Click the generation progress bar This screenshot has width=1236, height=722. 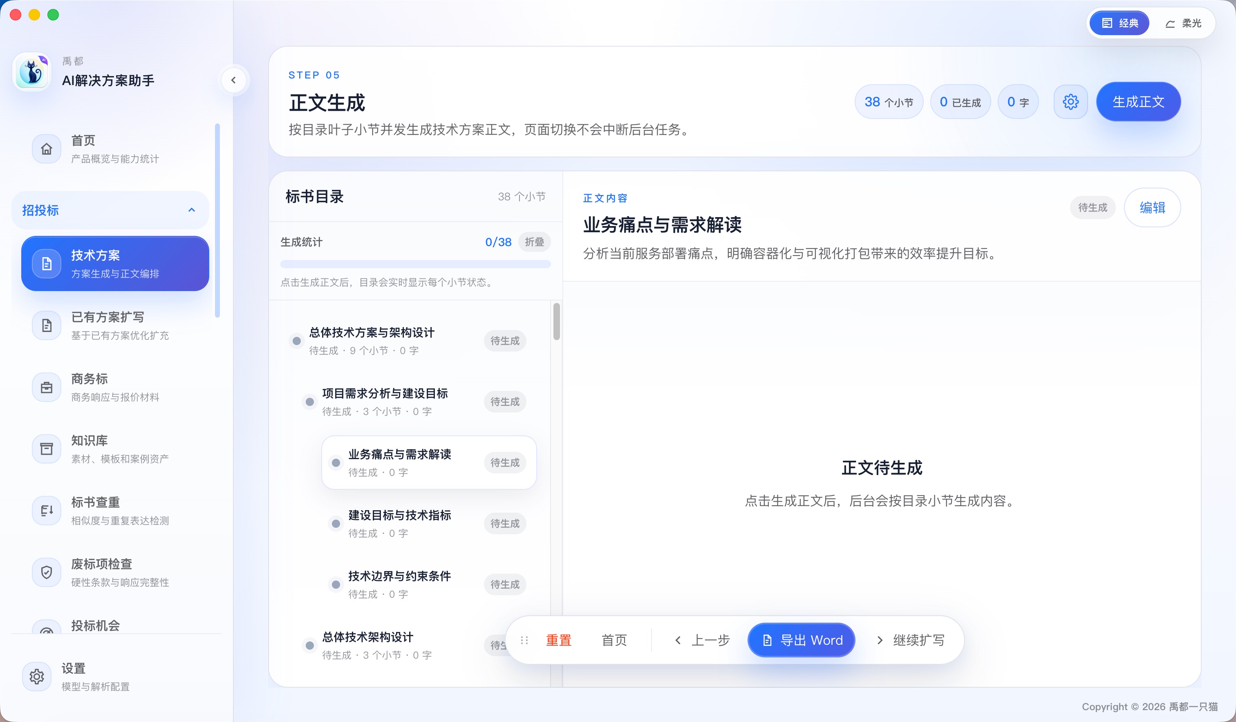click(x=415, y=265)
